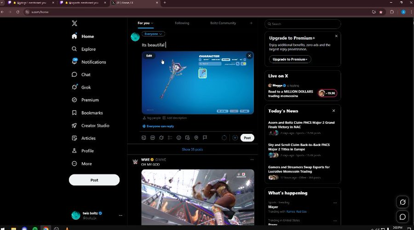Screen dimensions: 414x230
Task: Schedule the post with calendar icon
Action: click(188, 138)
